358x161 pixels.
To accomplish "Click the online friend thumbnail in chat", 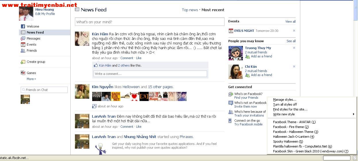I will 25,99.
